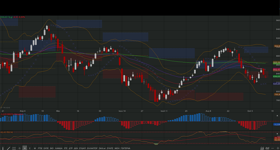280x150 pixels.
Task: Click the green 836,63 last price tag
Action: point(276,77)
